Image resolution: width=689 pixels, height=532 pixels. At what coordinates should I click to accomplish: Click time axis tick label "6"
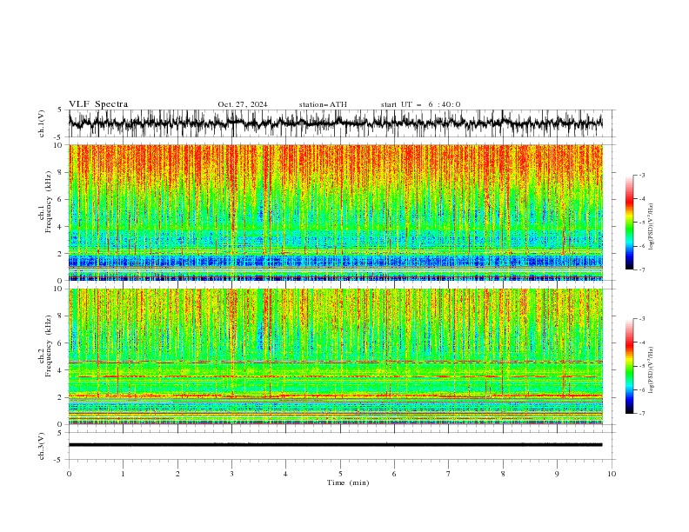tap(394, 474)
